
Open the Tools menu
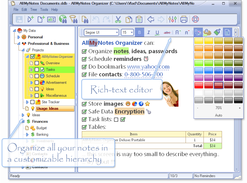[44, 10]
